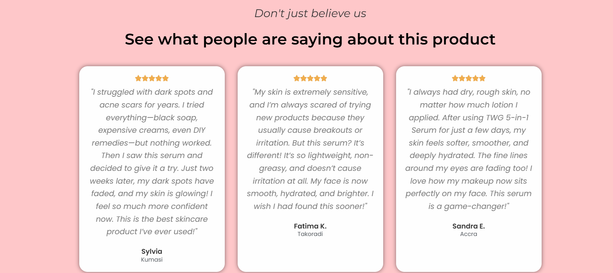
Task: Click the reviewer name Sandra E.
Action: (x=468, y=226)
